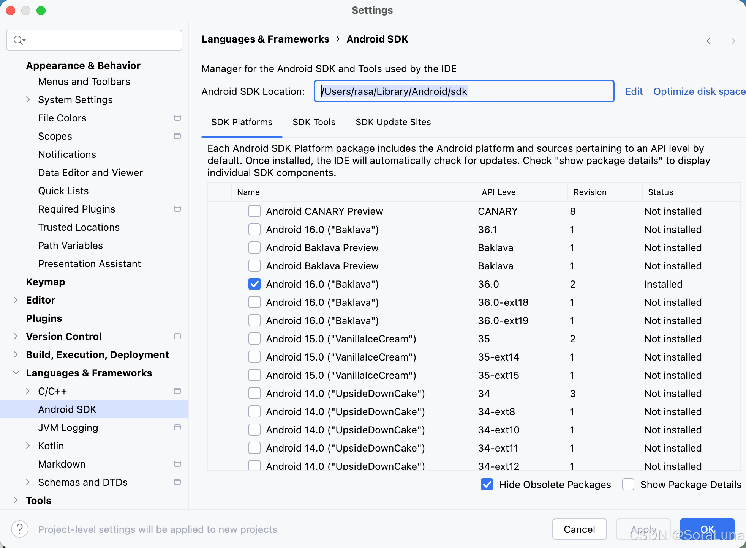Click project-level icon beside File Colors

click(177, 118)
